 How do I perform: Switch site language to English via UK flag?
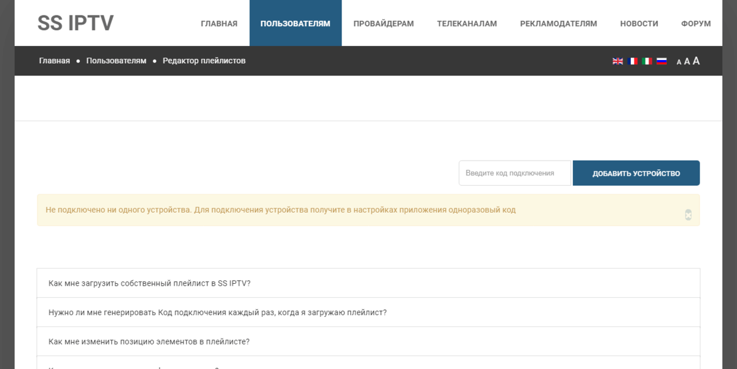point(617,61)
